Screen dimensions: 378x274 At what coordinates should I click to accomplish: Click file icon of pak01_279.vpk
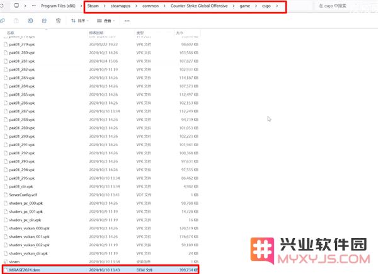(x=6, y=44)
